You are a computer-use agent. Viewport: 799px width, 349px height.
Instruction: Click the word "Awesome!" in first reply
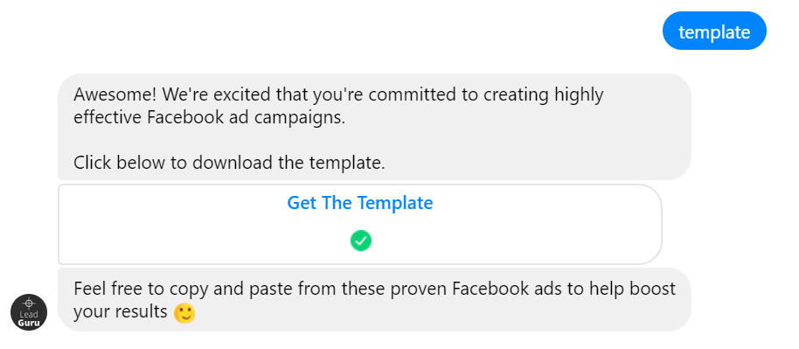[116, 94]
